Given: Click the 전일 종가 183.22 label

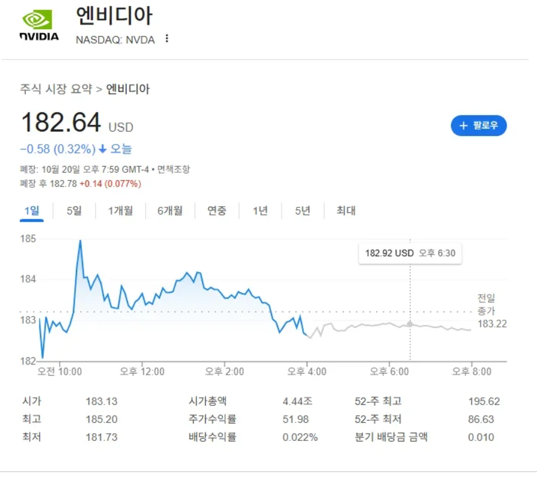Looking at the screenshot, I should point(491,309).
